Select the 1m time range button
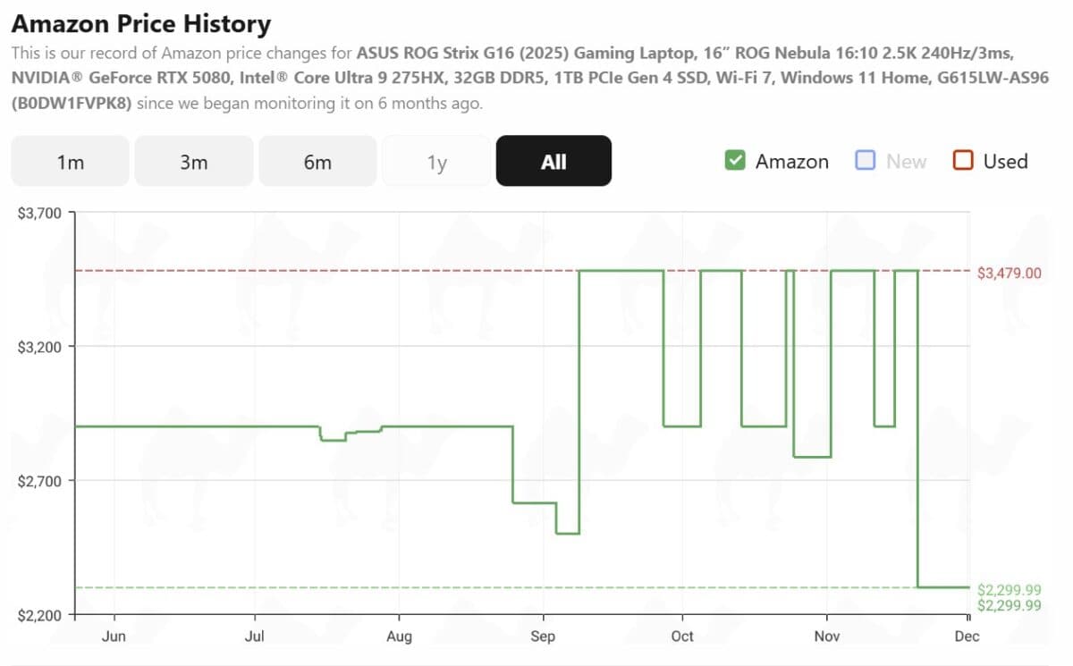This screenshot has width=1073, height=666. [69, 161]
